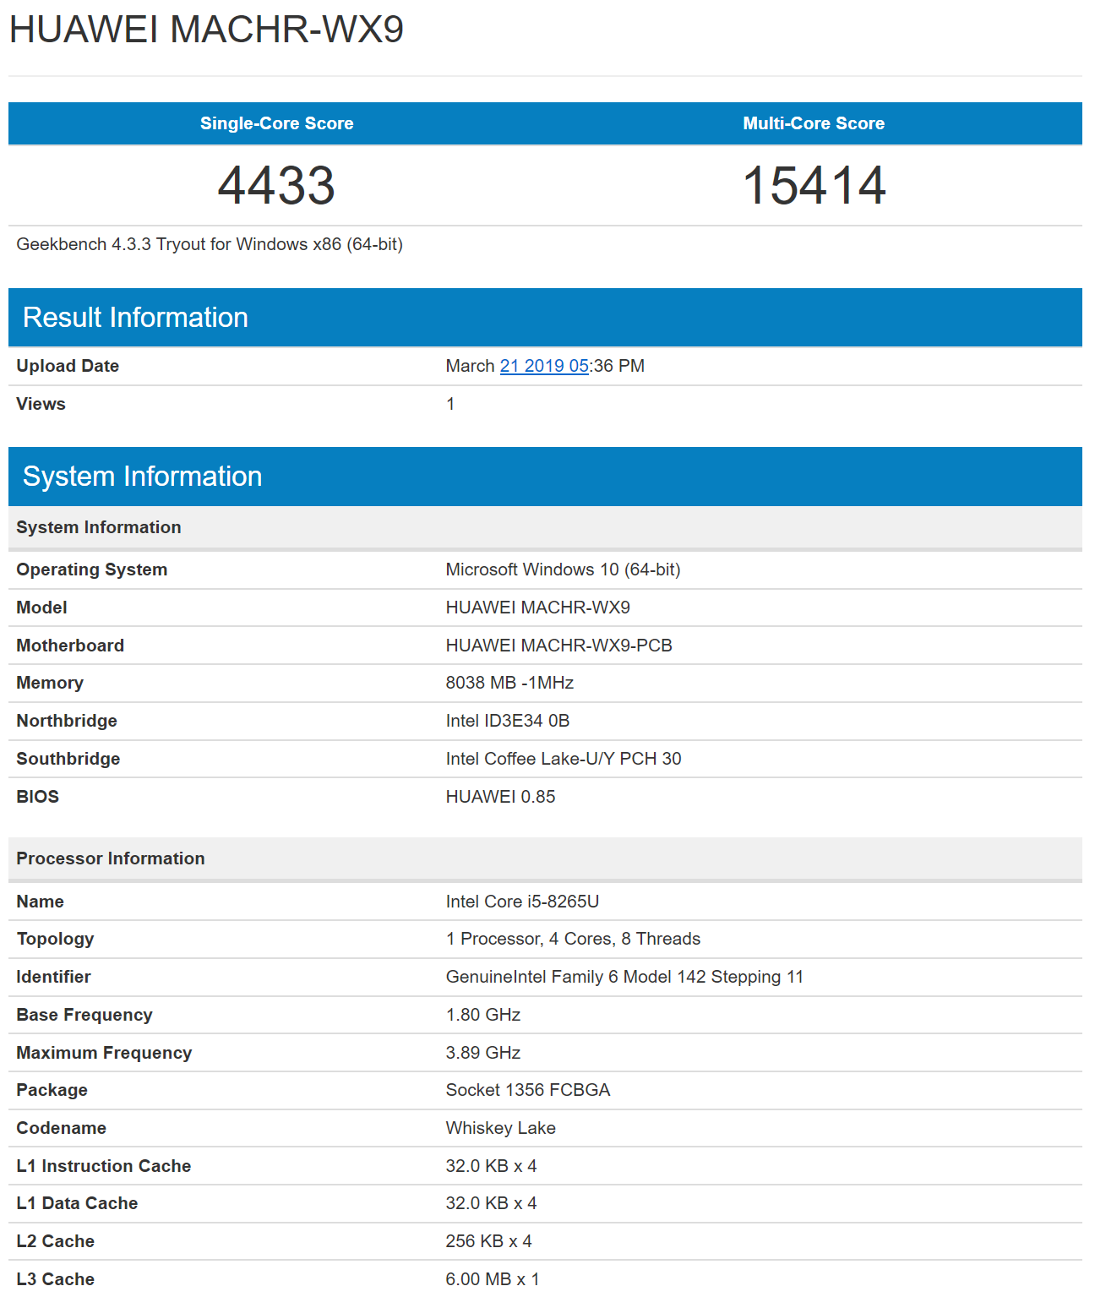
Task: Select 'Microsoft Windows 10 (64-bit)' value
Action: click(563, 569)
